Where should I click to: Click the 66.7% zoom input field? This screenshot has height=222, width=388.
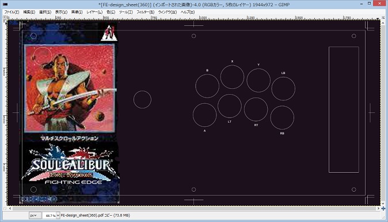coord(50,215)
